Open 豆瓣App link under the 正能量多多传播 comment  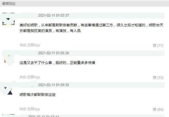pyautogui.click(x=34, y=77)
